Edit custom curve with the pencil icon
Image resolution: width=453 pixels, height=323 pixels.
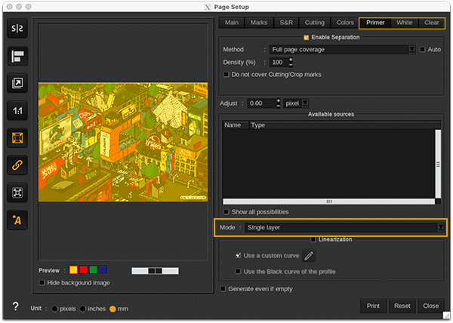[308, 257]
